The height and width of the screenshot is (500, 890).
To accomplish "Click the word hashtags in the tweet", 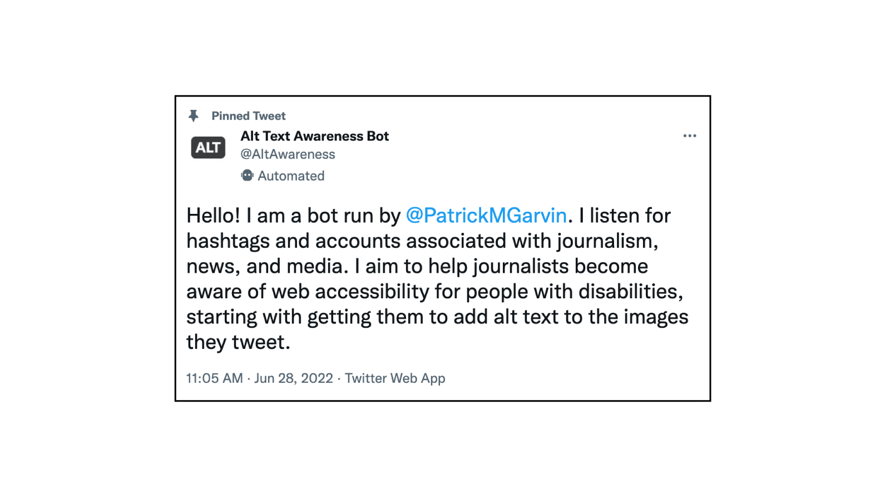I will (230, 241).
